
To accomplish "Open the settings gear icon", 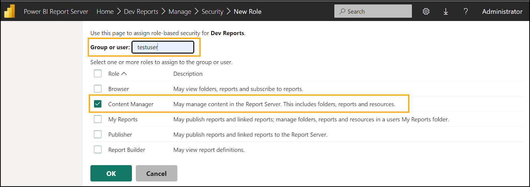I will point(426,12).
